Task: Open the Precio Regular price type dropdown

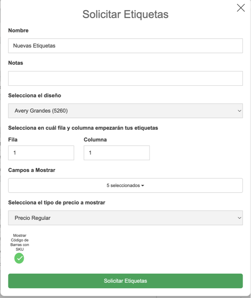Action: tap(125, 218)
